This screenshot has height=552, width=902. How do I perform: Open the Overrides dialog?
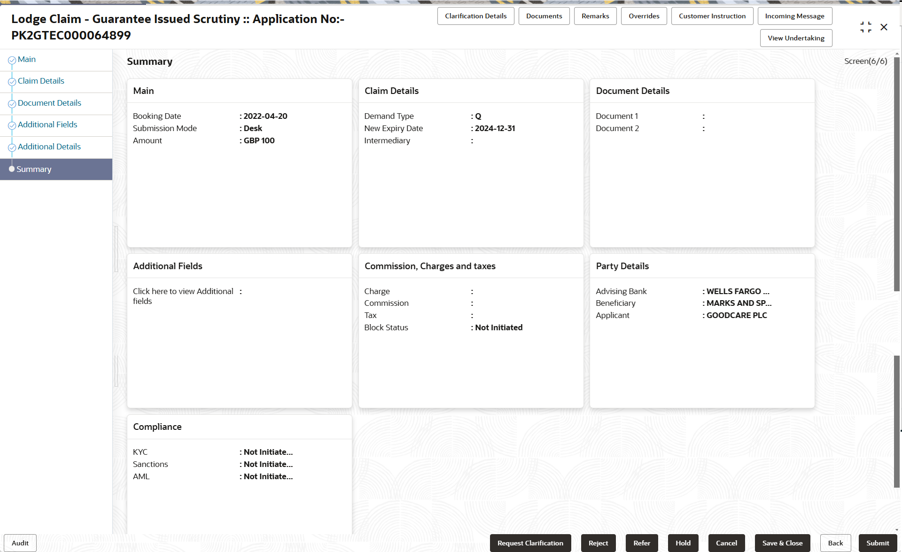tap(644, 16)
